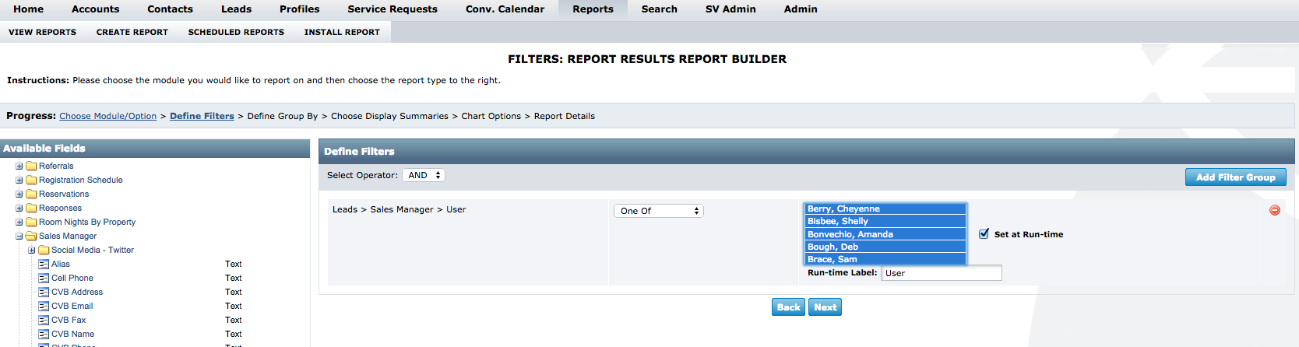1299x347 pixels.
Task: Open the Service Requests menu
Action: [393, 9]
